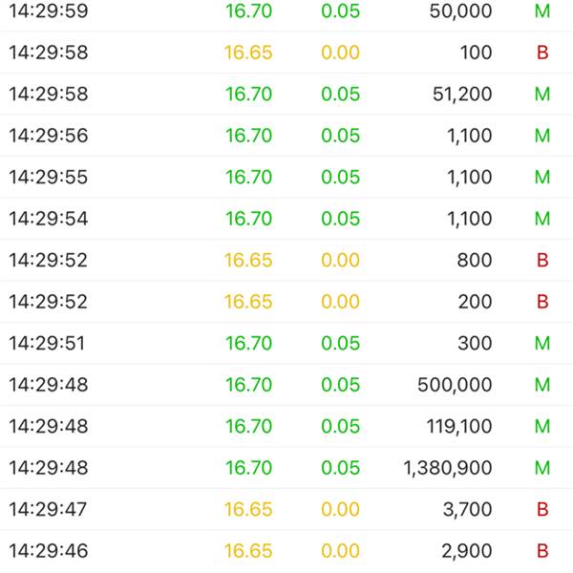Viewport: 573px width, 573px height.
Task: Click the 119,100 volume trade
Action: (x=458, y=427)
